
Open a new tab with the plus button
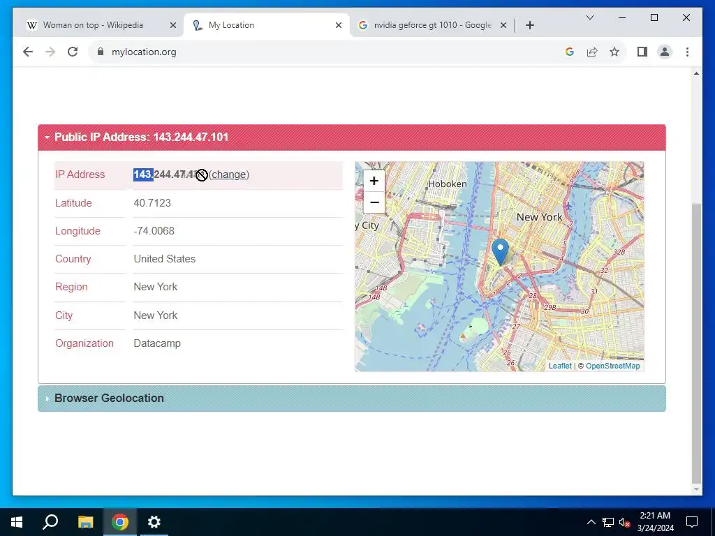coord(530,26)
